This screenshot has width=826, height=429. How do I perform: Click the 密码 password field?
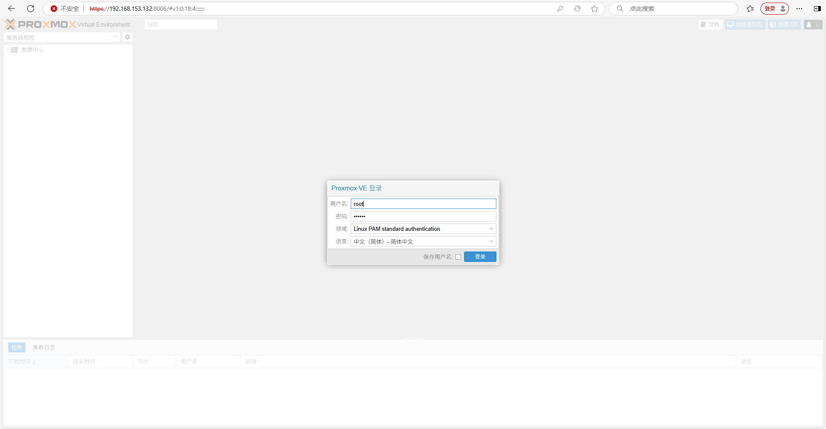click(424, 216)
